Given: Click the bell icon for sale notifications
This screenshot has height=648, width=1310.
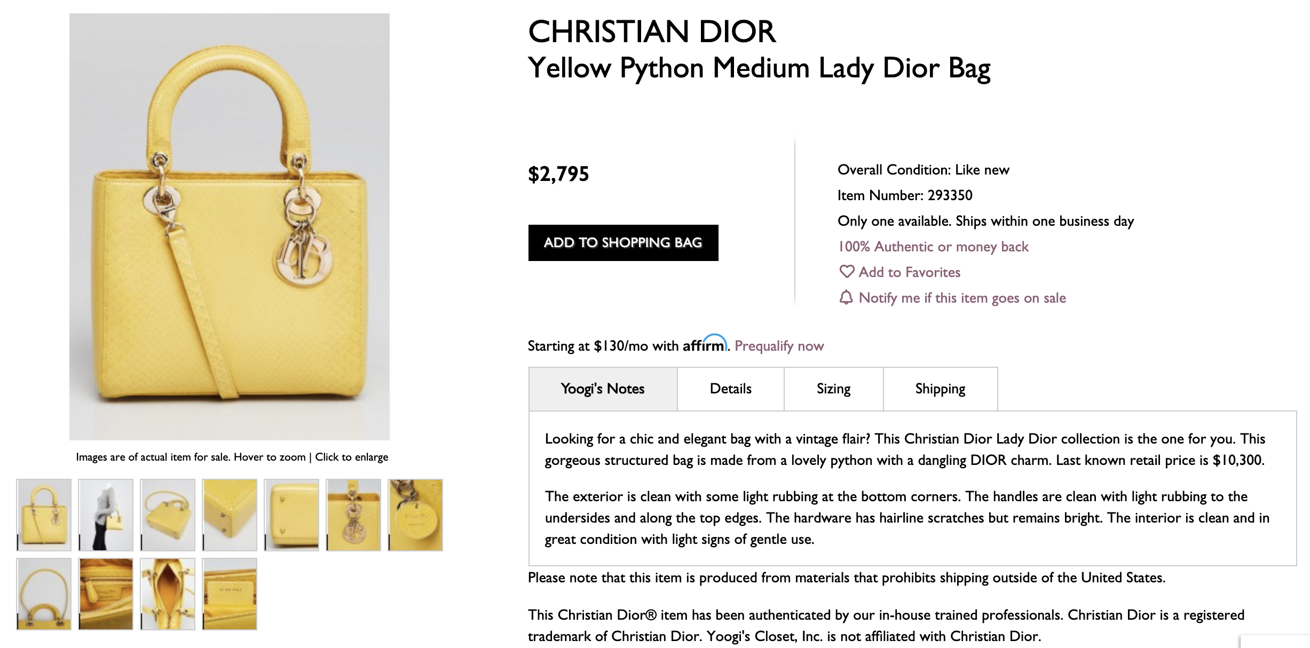Looking at the screenshot, I should (x=846, y=297).
